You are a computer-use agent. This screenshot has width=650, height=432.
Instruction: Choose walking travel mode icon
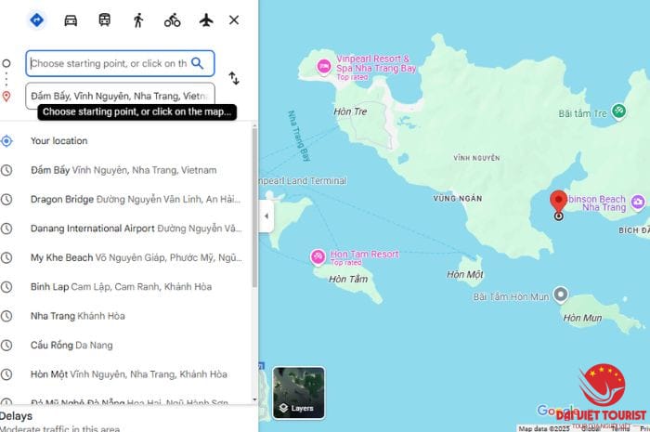point(138,20)
